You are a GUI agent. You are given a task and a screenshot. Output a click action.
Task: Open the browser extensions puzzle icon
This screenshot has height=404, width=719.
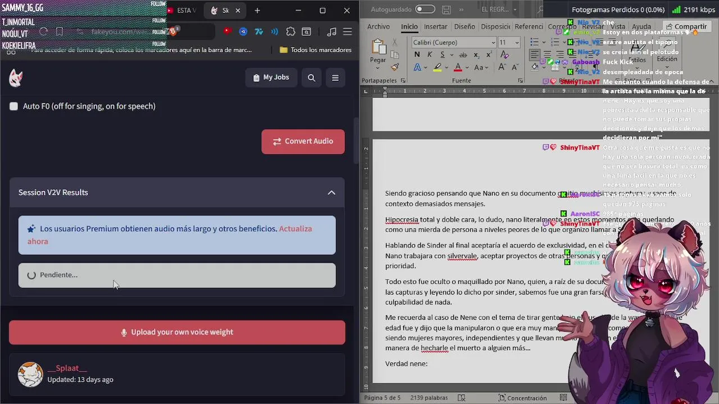(x=290, y=32)
